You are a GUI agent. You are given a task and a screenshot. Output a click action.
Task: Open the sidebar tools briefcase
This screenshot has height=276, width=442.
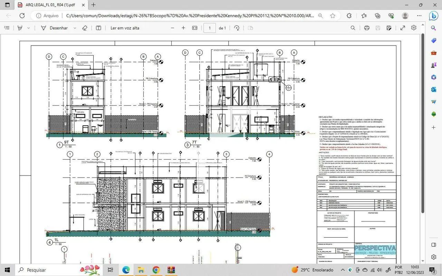(434, 53)
